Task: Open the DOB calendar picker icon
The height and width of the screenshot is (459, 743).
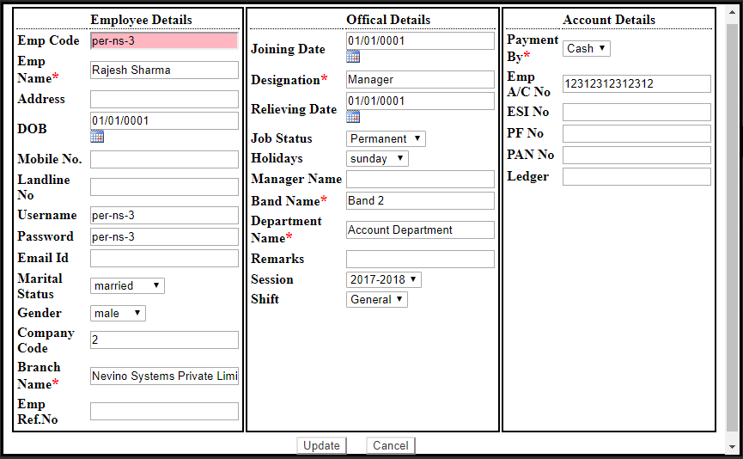Action: pos(97,136)
